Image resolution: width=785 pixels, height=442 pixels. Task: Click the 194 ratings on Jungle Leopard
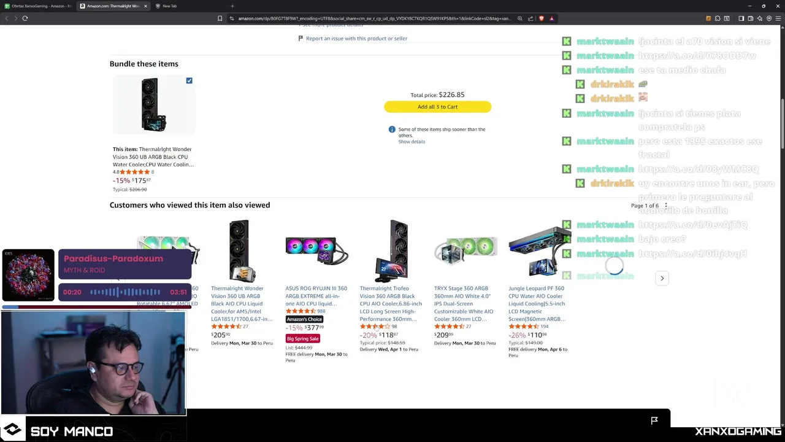(x=544, y=327)
